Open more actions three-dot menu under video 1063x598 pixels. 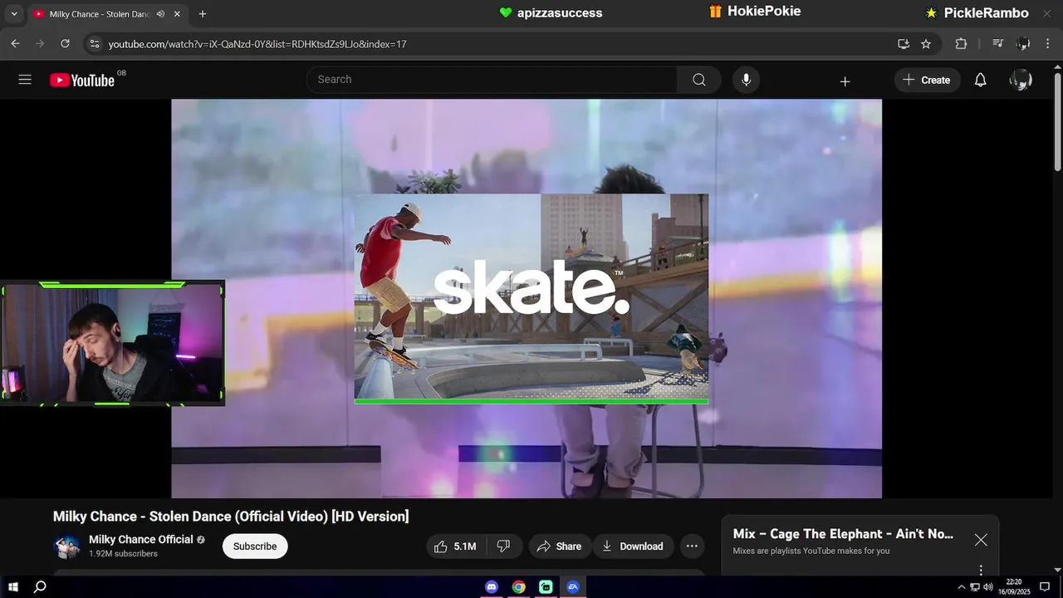[692, 547]
